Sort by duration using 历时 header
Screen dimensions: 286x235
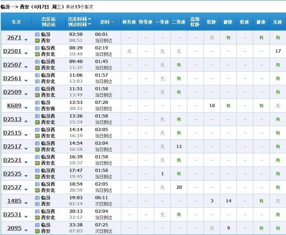tap(107, 22)
